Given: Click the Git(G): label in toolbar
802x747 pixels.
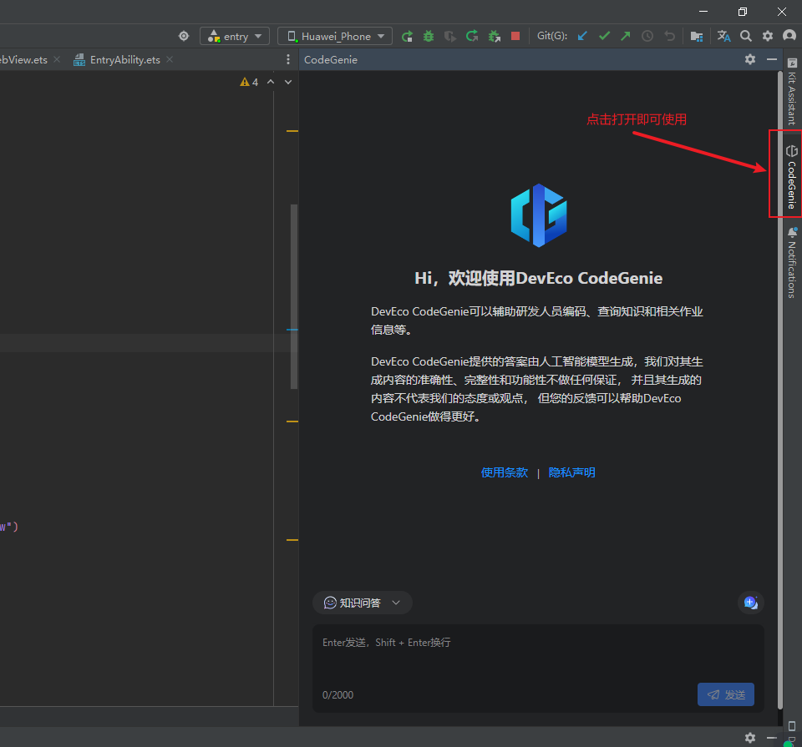Looking at the screenshot, I should point(552,36).
